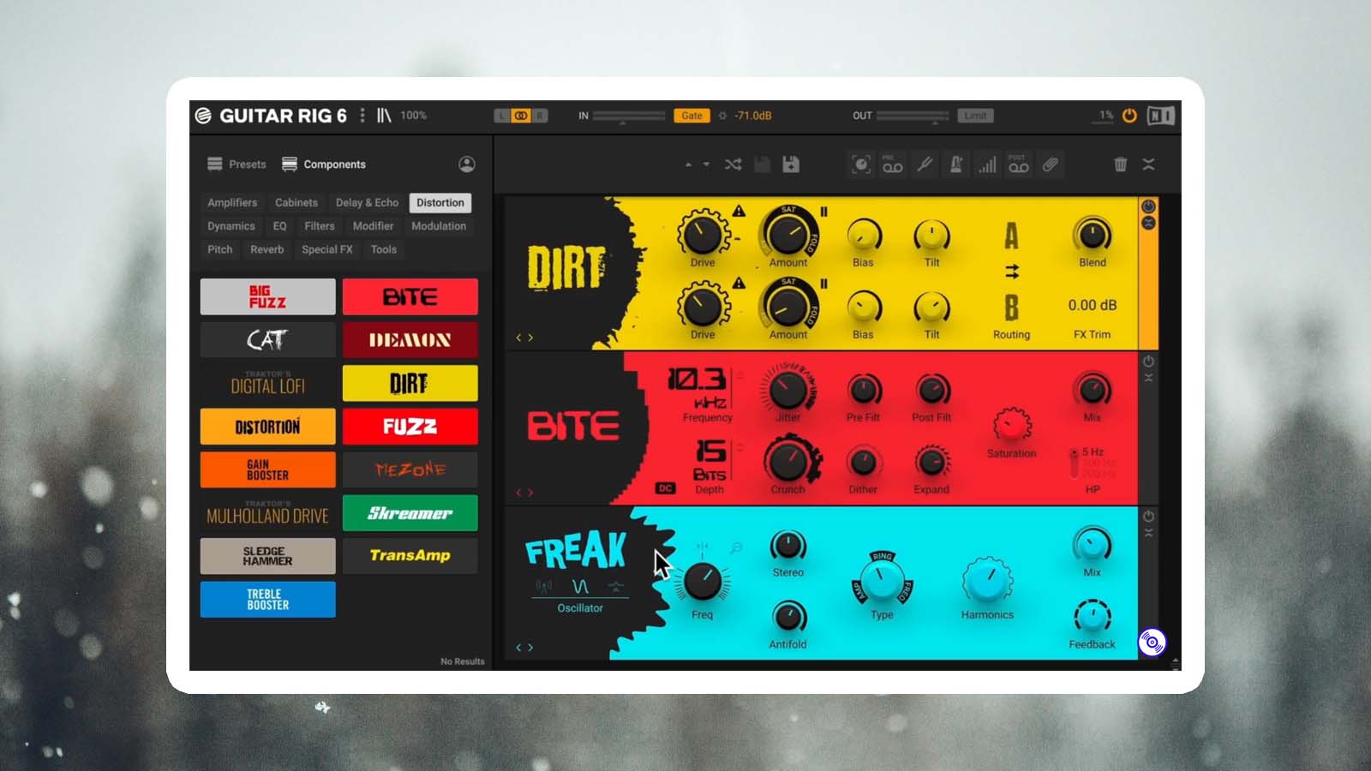Toggle the DC button in Bite
Image resolution: width=1371 pixels, height=771 pixels.
(665, 488)
